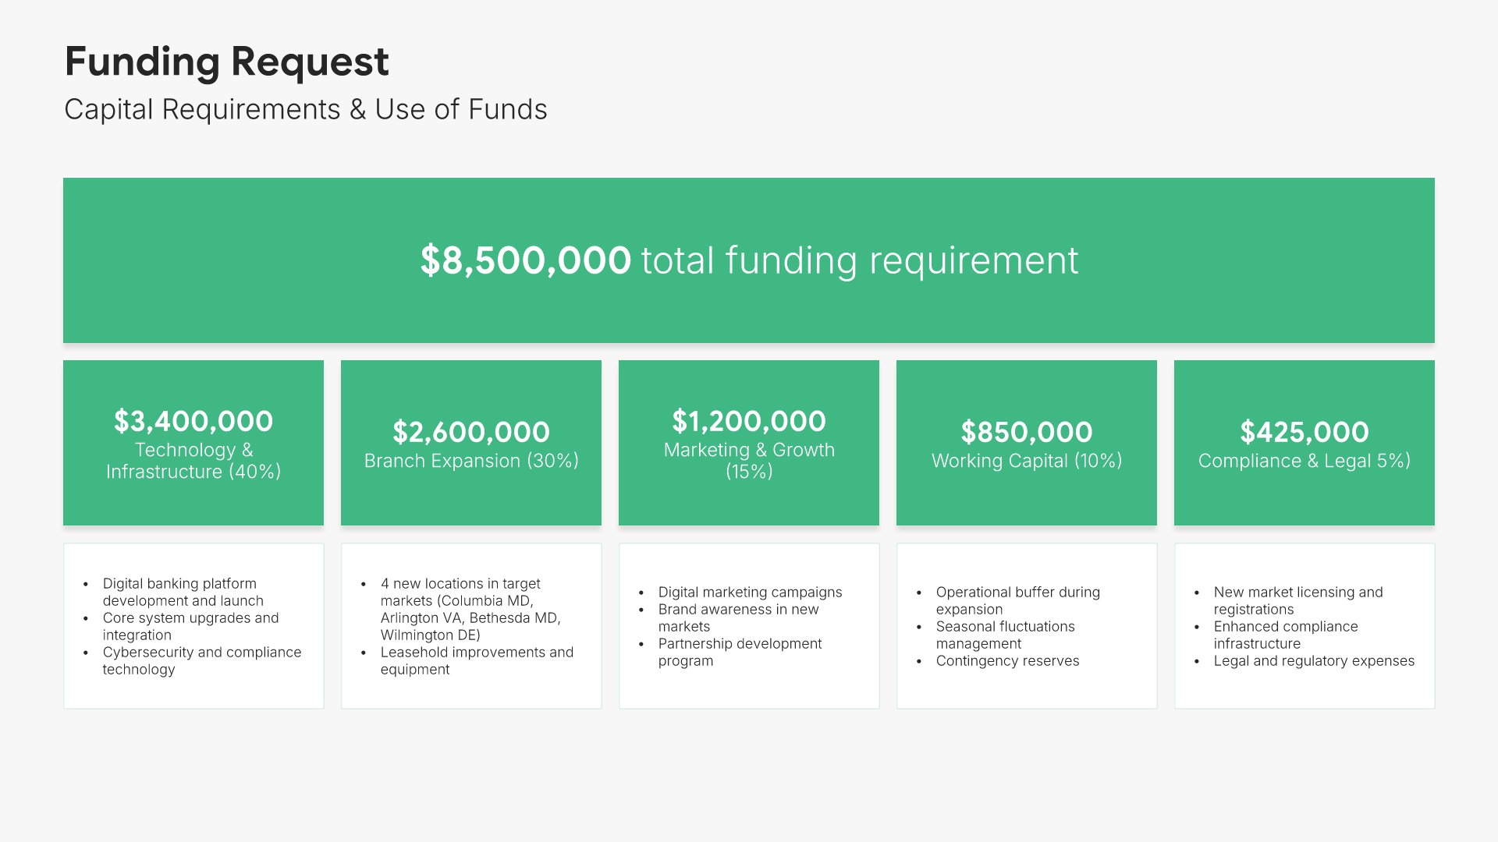1498x842 pixels.
Task: Click the Contingency reserves bullet
Action: pyautogui.click(x=1007, y=661)
